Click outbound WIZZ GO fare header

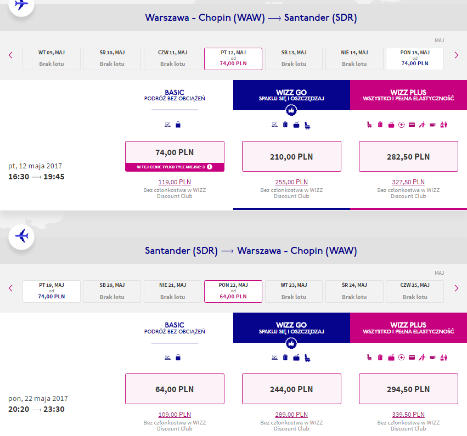pyautogui.click(x=291, y=95)
